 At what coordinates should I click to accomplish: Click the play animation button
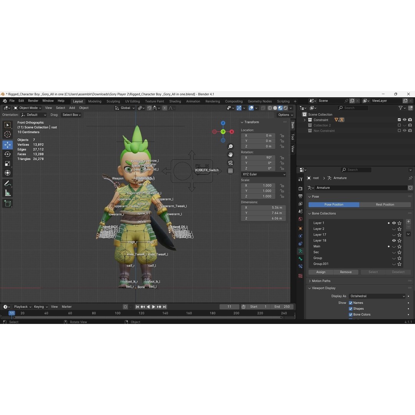[153, 307]
